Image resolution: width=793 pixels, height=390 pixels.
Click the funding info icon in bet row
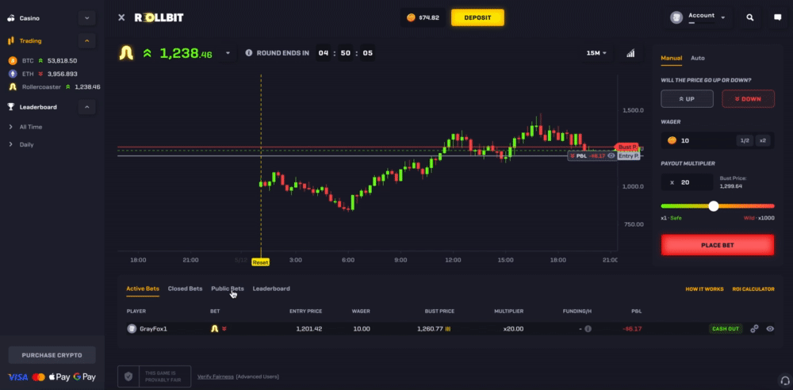tap(588, 329)
